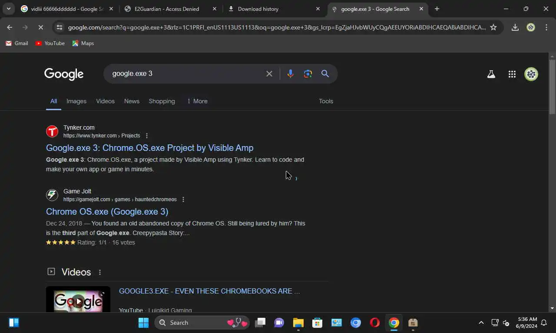The height and width of the screenshot is (333, 556).
Task: Open Maps bookmark
Action: point(83,43)
